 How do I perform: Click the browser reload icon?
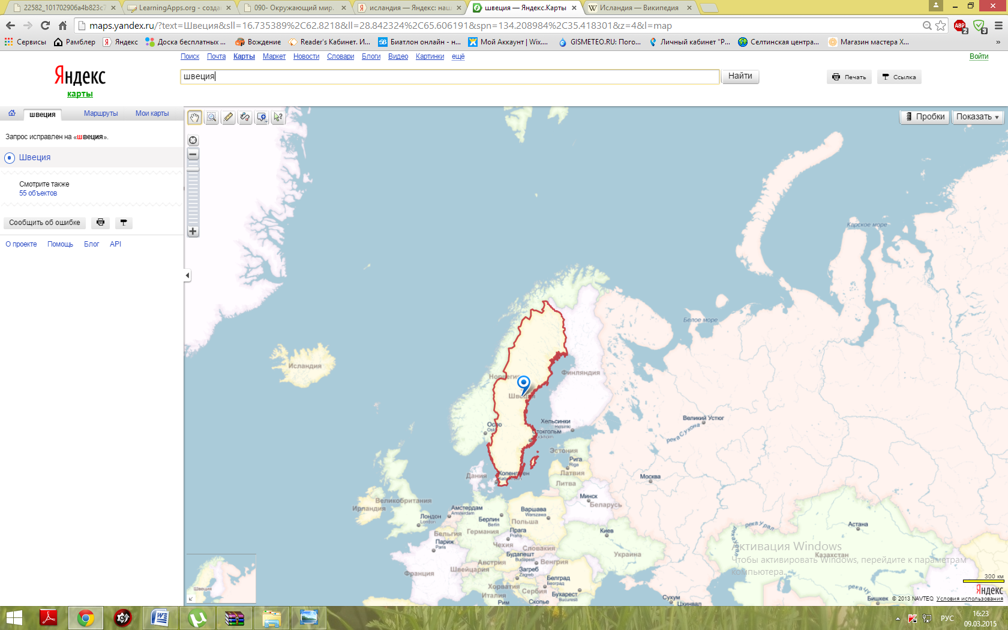(x=45, y=25)
